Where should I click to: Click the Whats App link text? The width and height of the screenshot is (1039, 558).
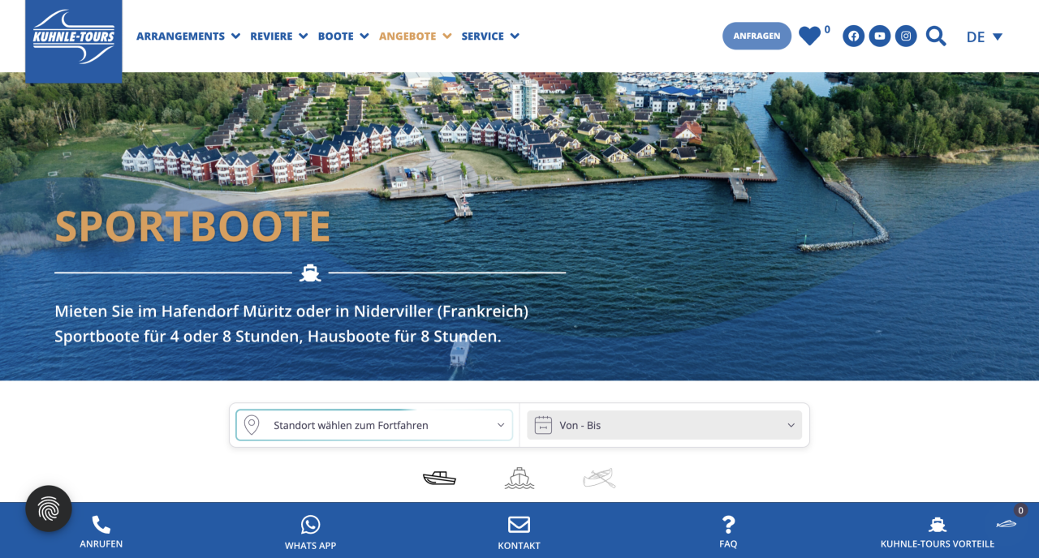pyautogui.click(x=310, y=546)
